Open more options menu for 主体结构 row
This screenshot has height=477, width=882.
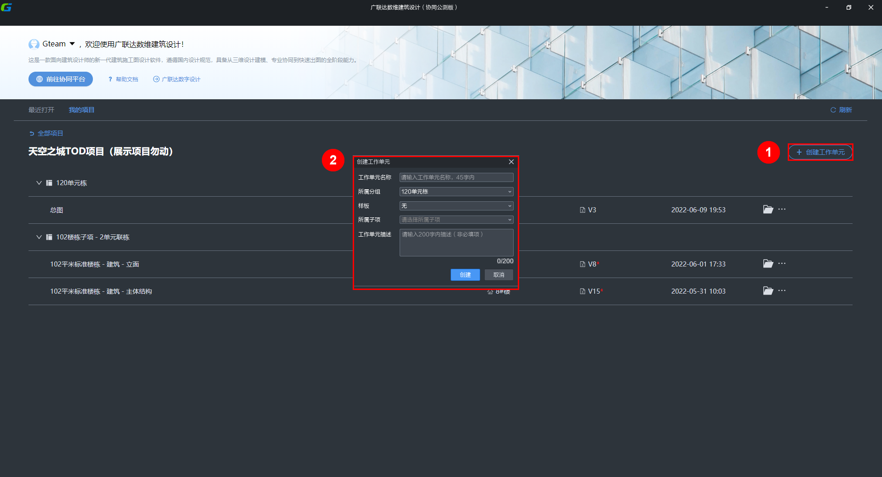(x=782, y=290)
